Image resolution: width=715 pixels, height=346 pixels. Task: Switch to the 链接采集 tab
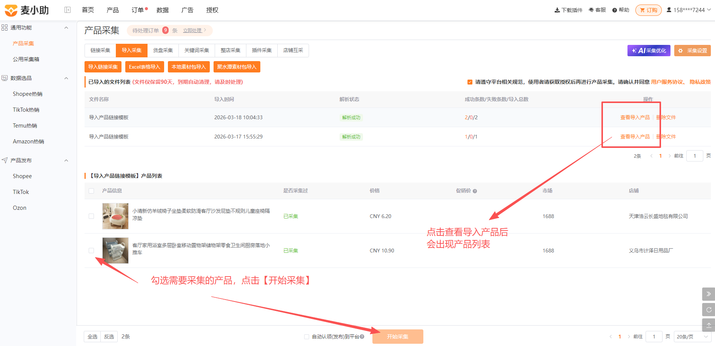[x=100, y=50]
